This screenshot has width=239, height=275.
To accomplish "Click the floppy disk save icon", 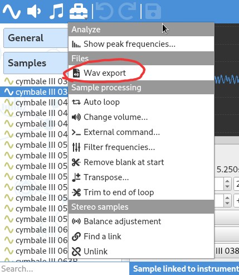I will 153,12.
